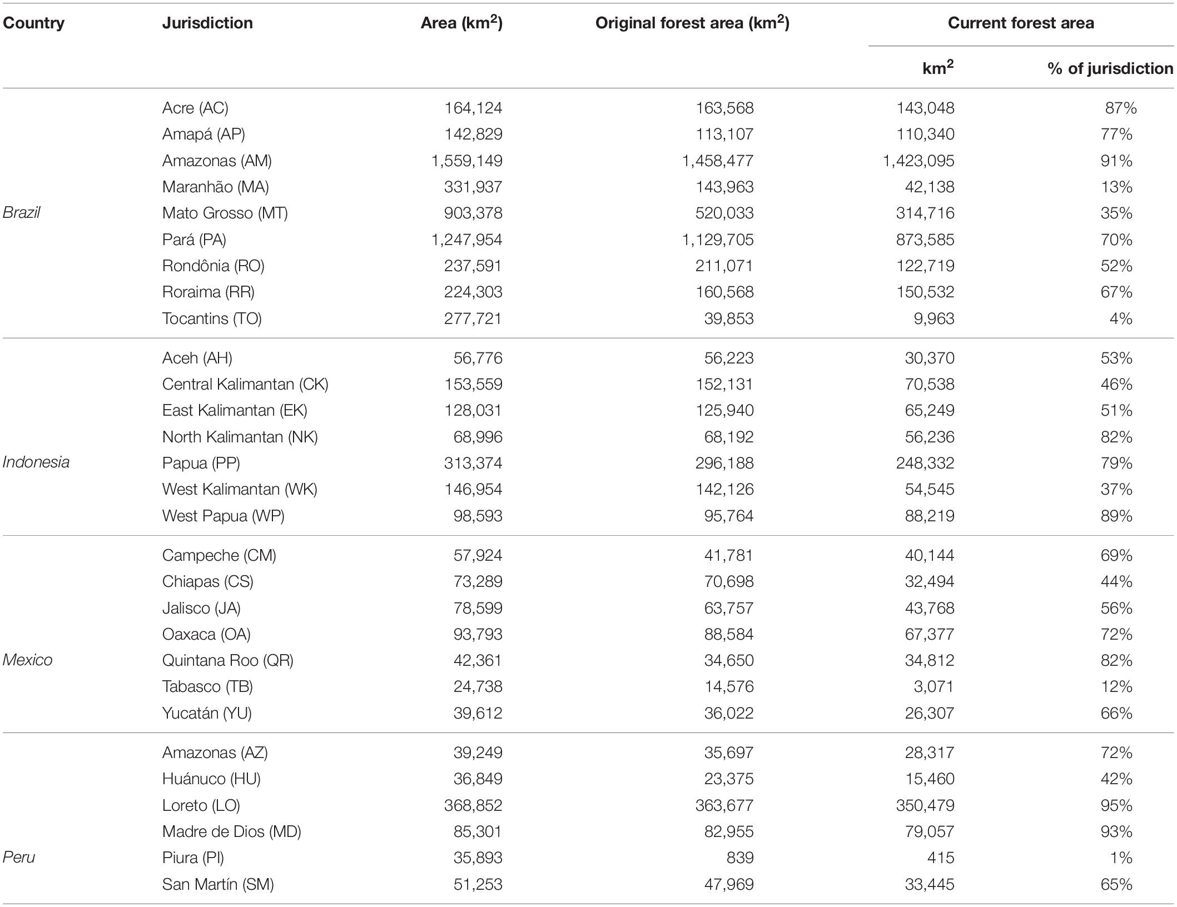Image resolution: width=1177 pixels, height=907 pixels.
Task: Click the % of jurisdiction subheader
Action: (x=1110, y=68)
